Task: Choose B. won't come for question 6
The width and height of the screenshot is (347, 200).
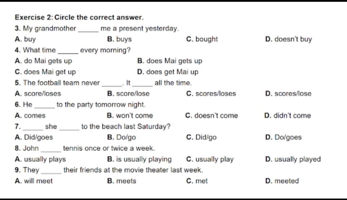Action: point(130,115)
